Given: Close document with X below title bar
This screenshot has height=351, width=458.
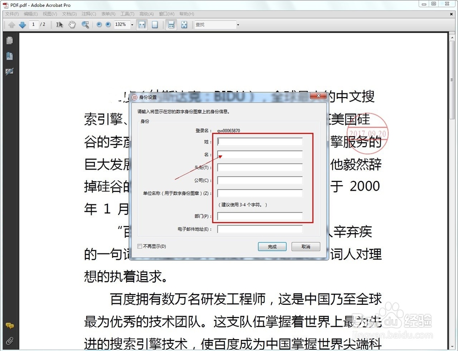Looking at the screenshot, I should (451, 14).
